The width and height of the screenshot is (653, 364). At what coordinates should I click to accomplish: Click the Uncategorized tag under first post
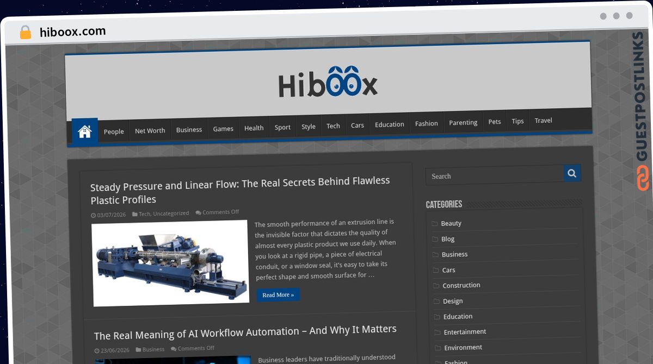(x=171, y=214)
